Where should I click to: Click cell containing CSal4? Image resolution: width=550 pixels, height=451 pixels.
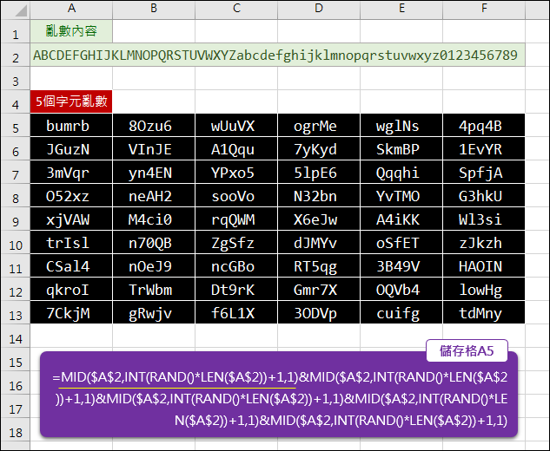click(x=71, y=265)
